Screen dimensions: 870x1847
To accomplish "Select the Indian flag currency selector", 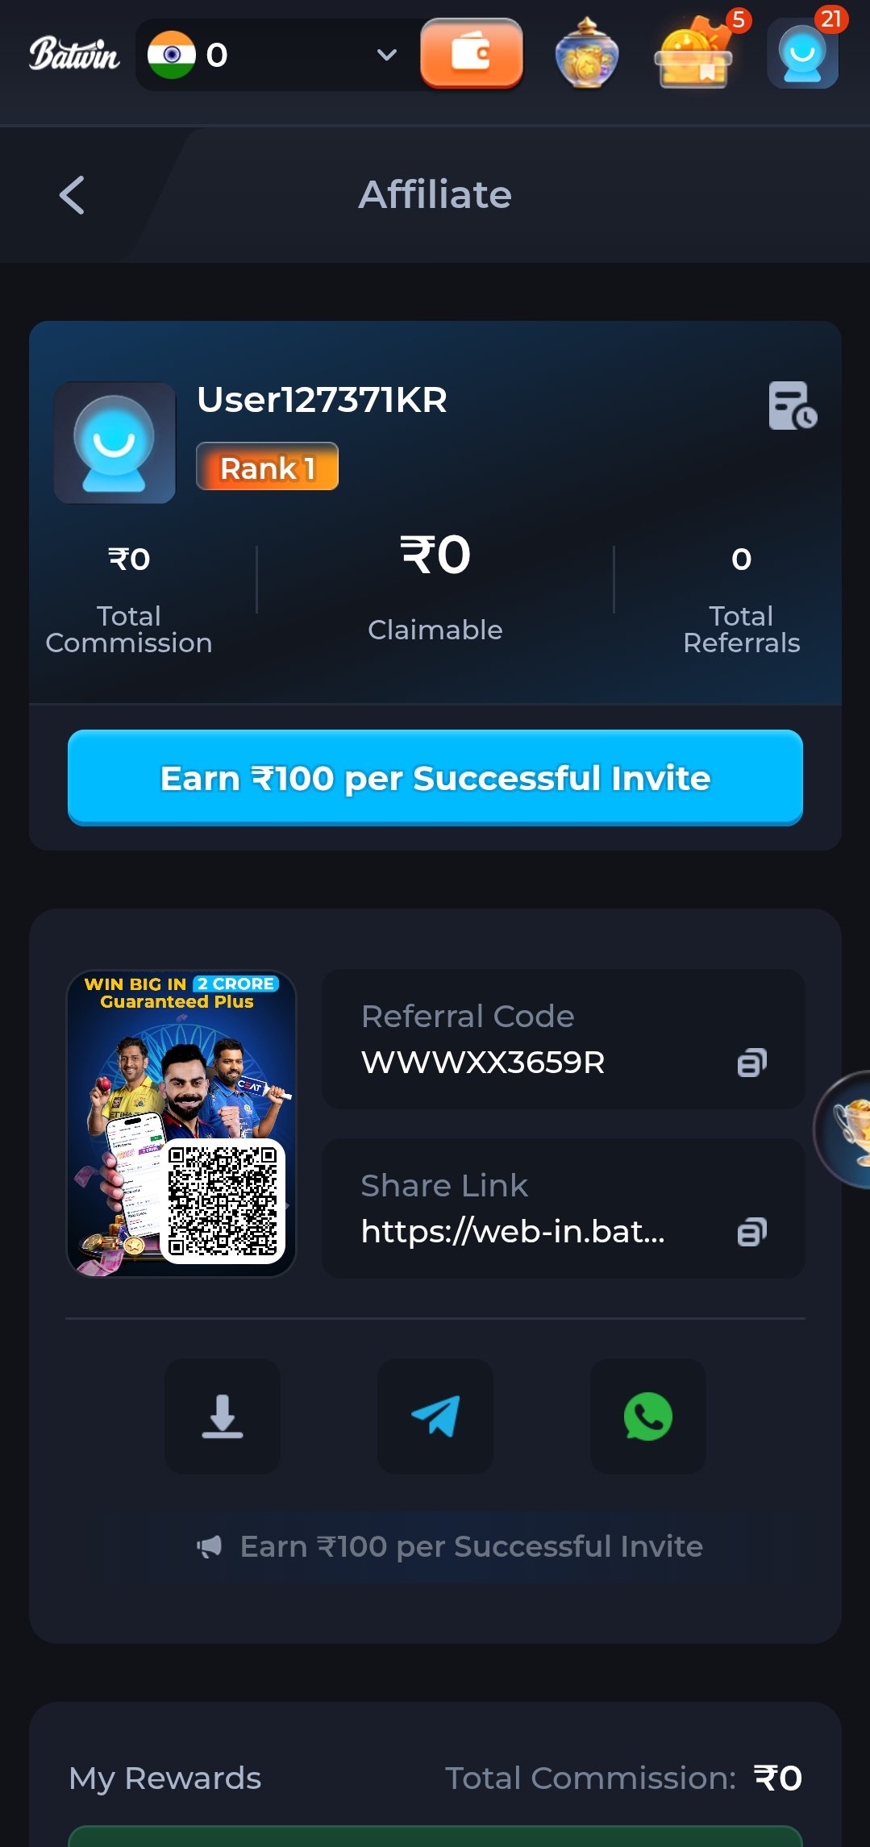I will [x=172, y=55].
